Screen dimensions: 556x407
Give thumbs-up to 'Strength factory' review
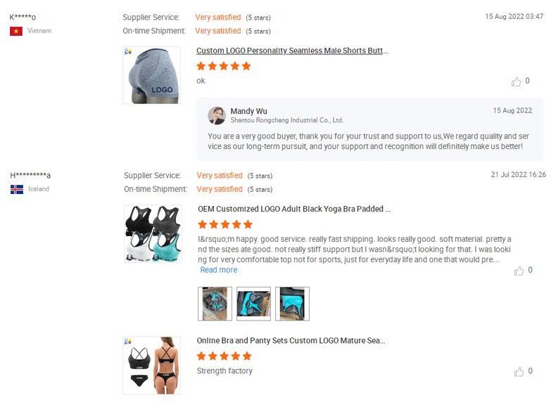click(519, 372)
